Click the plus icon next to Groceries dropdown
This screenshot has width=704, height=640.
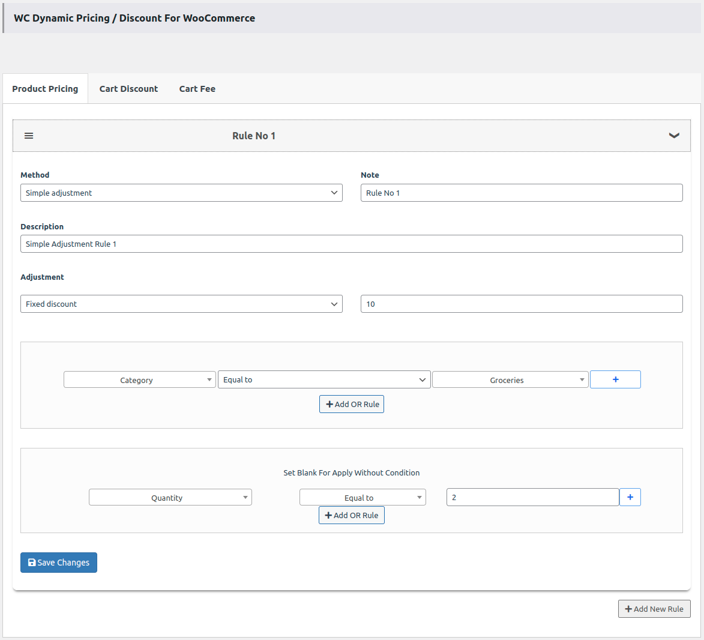(x=615, y=379)
